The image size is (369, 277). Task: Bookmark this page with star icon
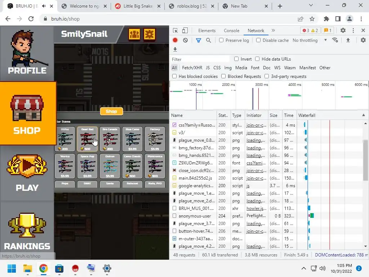pyautogui.click(x=312, y=19)
